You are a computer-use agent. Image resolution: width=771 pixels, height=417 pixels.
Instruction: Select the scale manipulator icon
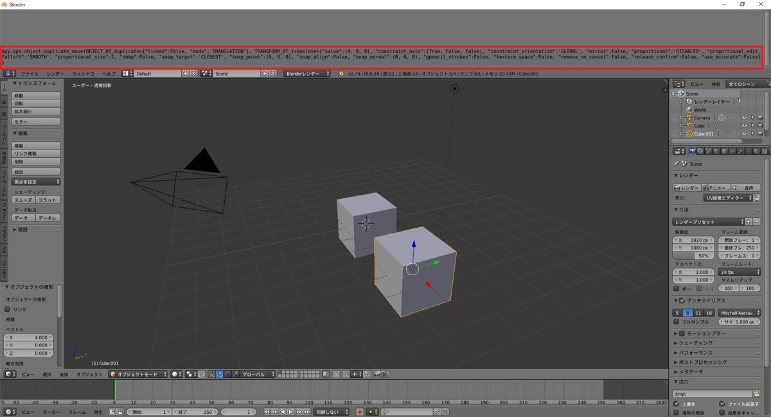[x=234, y=374]
